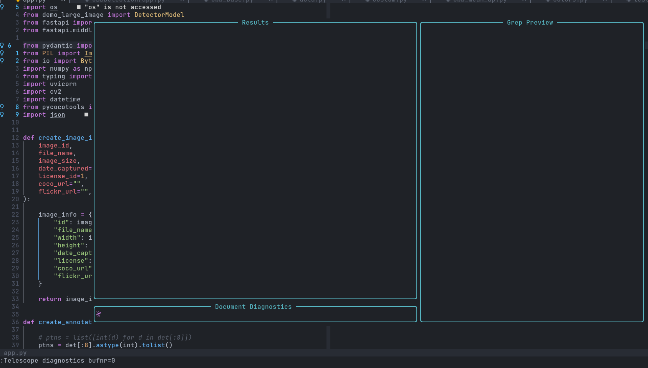Screen dimensions: 648x368
Task: Click the "height" dictionary key
Action: click(69, 245)
